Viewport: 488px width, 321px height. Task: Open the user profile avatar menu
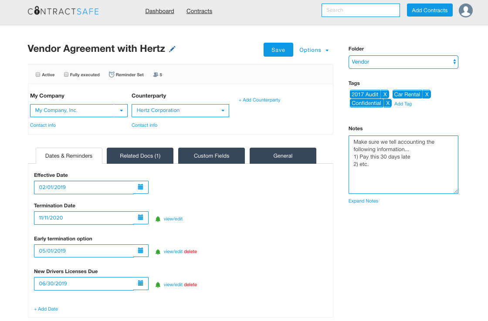[x=465, y=10]
